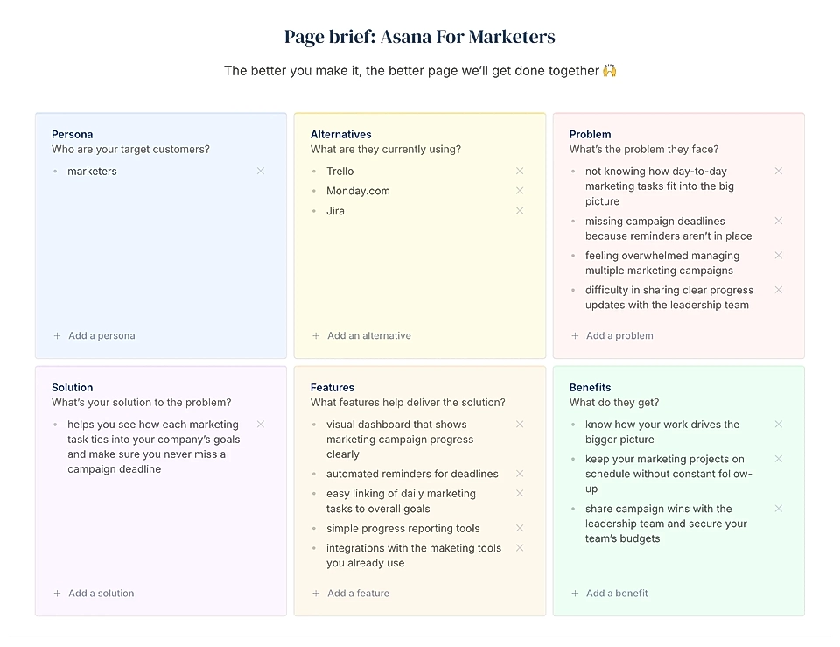Delete "Trello" from the Alternatives list
The image size is (840, 647).
[x=520, y=171]
